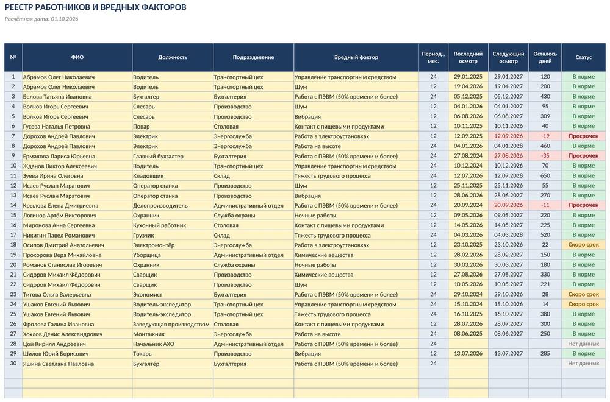Select the Осталось дней column header
The width and height of the screenshot is (610, 402).
point(545,57)
